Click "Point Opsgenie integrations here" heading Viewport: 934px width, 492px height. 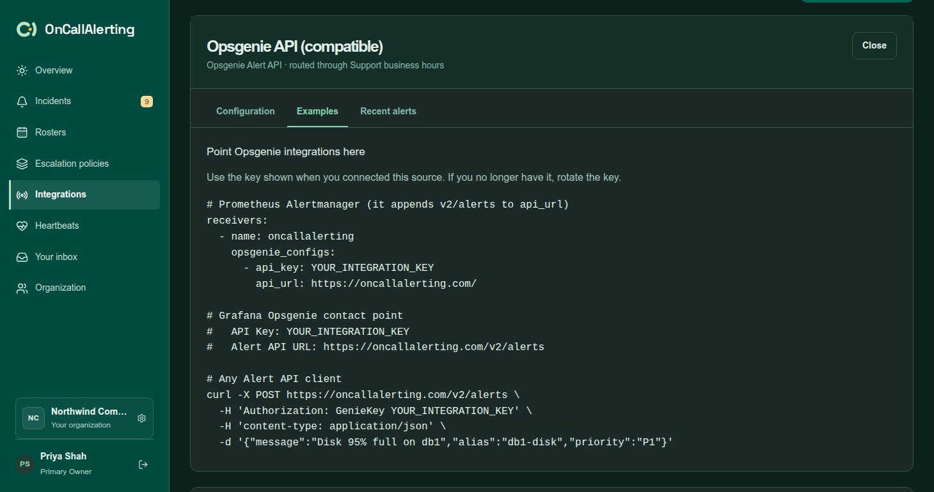pyautogui.click(x=286, y=151)
